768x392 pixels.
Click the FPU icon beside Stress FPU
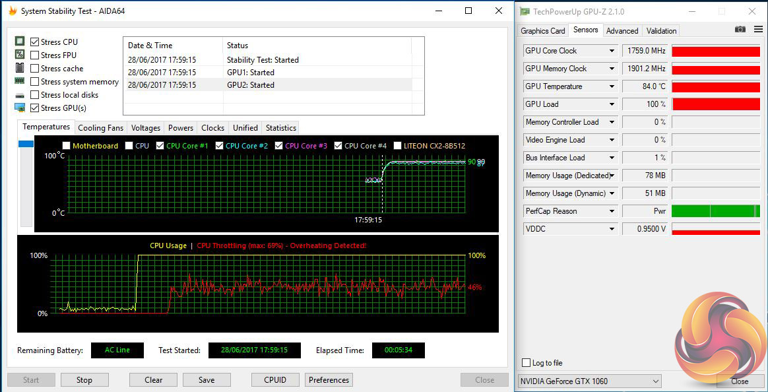20,55
